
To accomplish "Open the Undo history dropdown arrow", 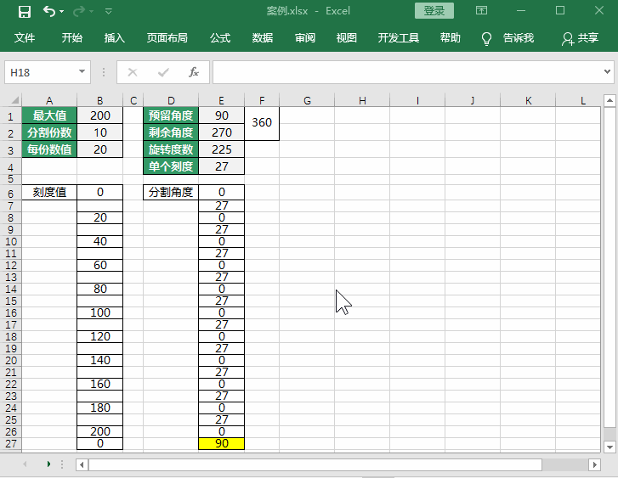I will coord(62,11).
